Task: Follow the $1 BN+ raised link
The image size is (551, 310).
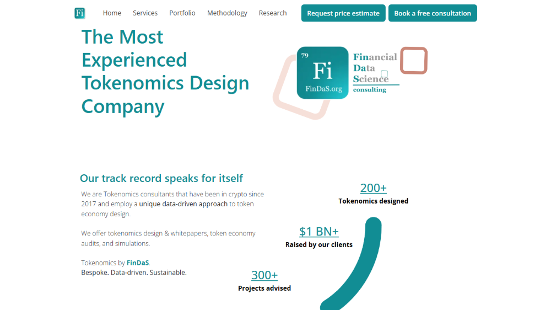Action: coord(319,232)
